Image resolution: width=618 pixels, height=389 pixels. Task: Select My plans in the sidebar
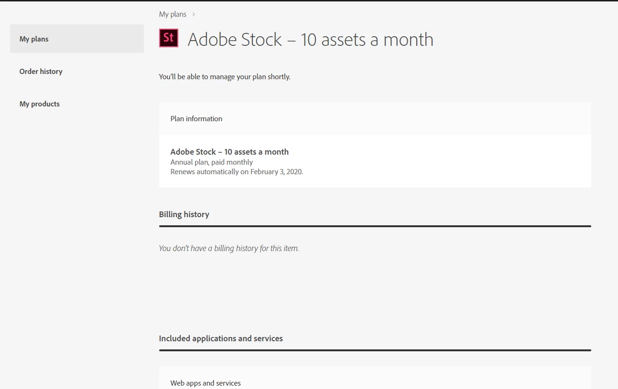pyautogui.click(x=34, y=39)
